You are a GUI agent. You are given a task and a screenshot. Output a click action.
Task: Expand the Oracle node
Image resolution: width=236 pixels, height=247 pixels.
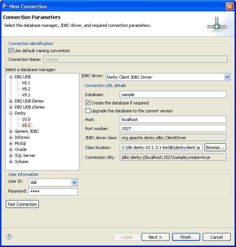pos(11,149)
